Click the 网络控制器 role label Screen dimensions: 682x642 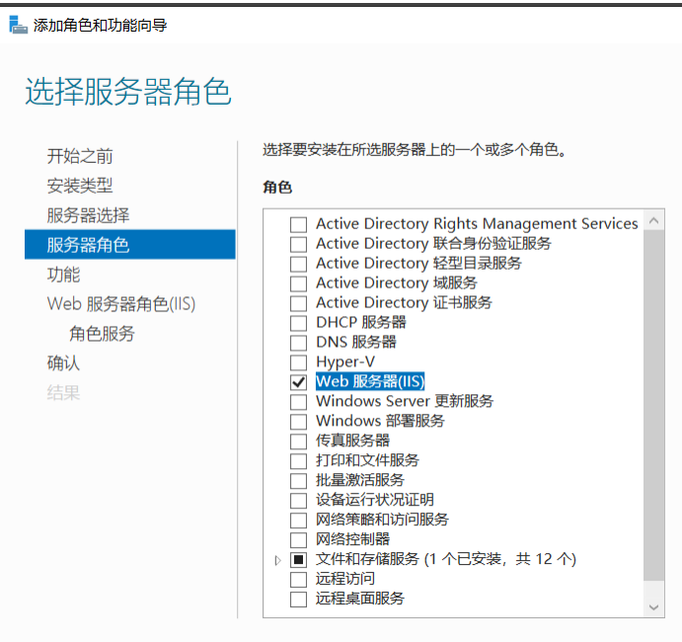(352, 539)
